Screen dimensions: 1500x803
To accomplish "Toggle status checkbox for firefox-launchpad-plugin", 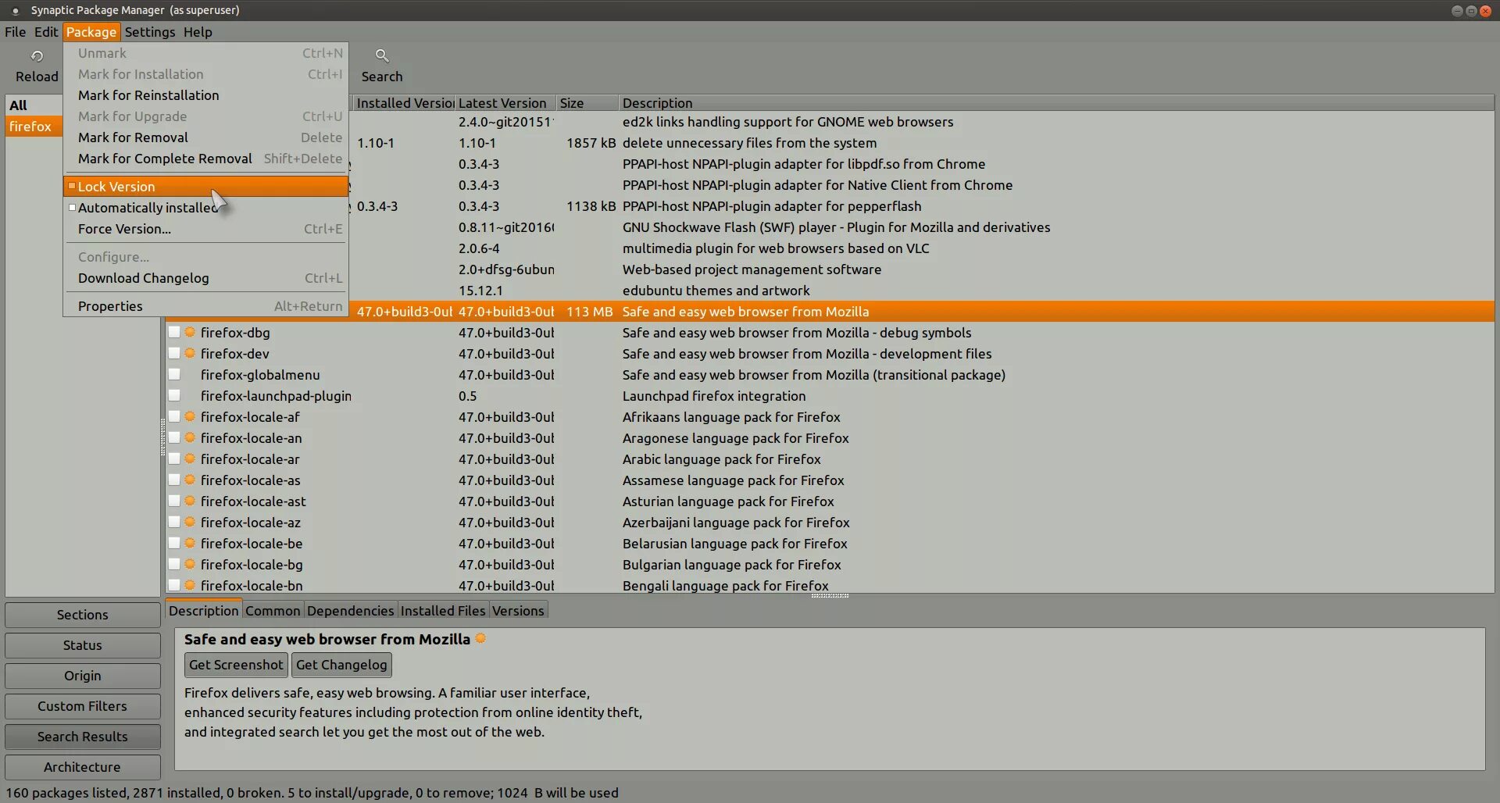I will (x=174, y=395).
